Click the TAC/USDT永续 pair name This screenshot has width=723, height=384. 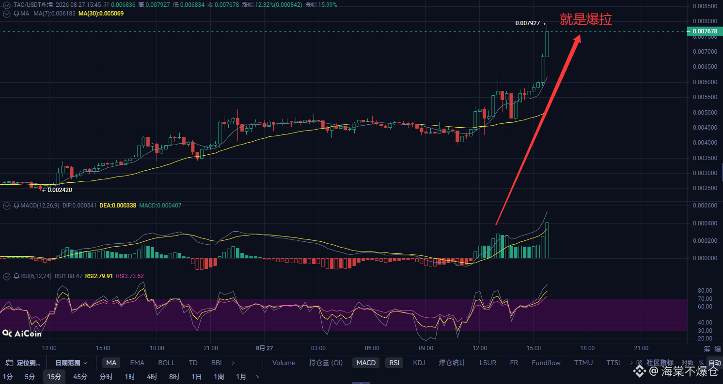coord(33,4)
